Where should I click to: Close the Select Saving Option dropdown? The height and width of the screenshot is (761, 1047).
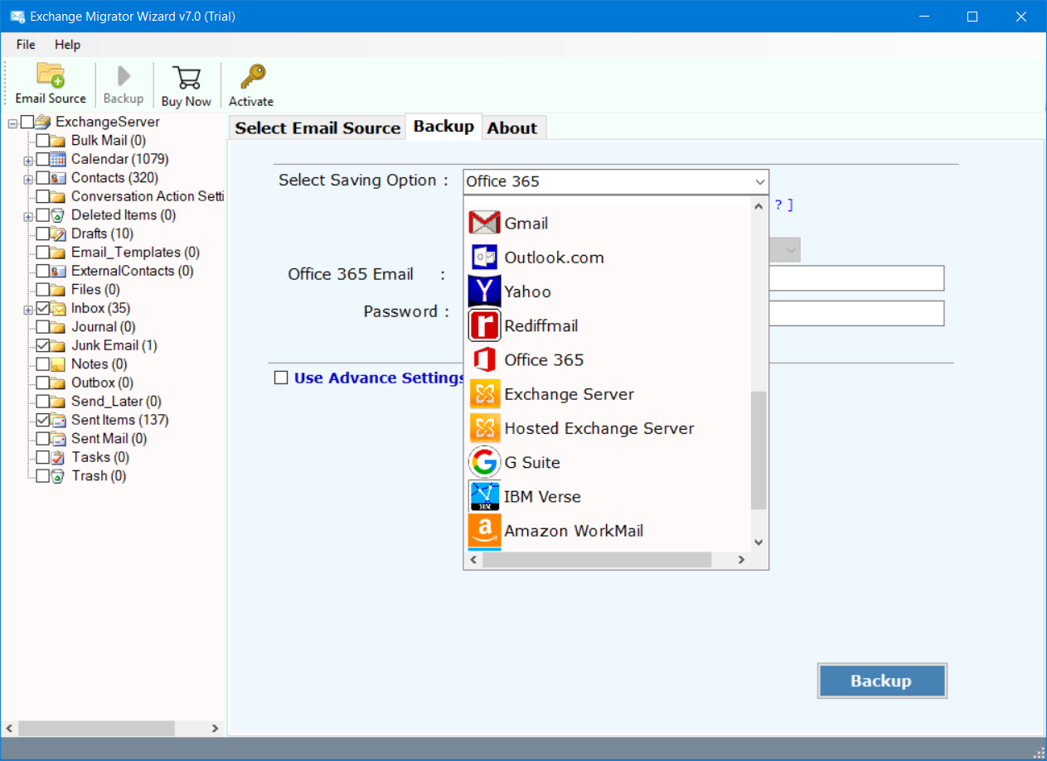click(x=759, y=182)
